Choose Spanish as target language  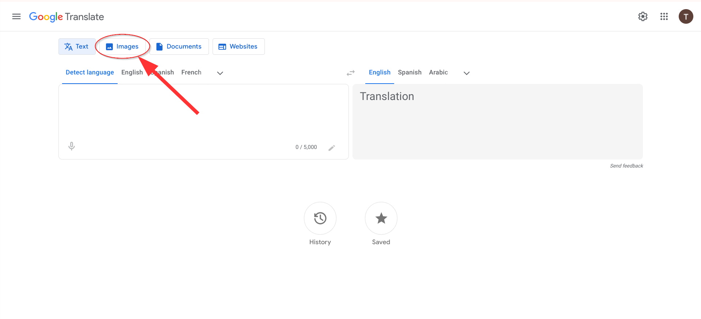[x=409, y=72]
